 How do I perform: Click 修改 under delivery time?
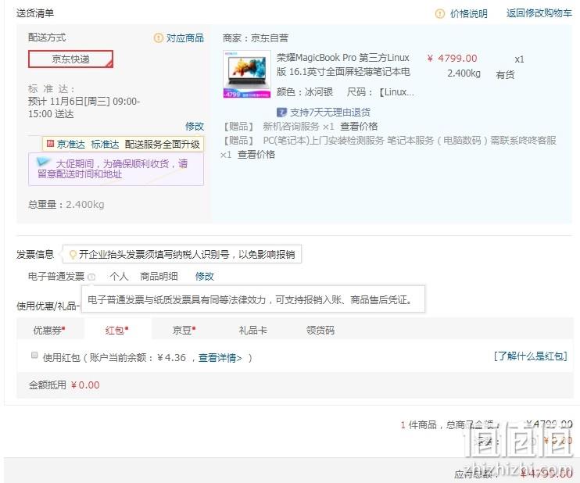(195, 126)
